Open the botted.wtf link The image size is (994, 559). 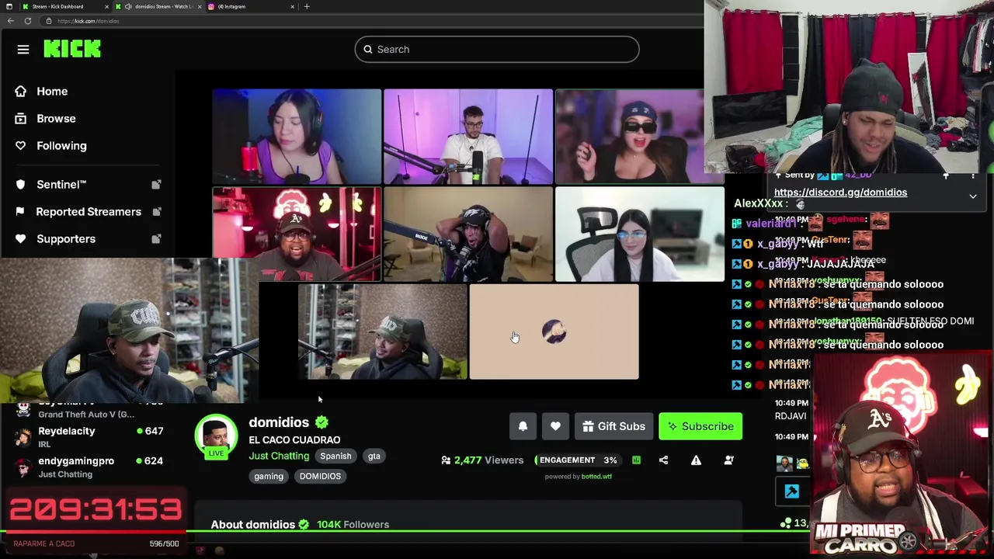[x=596, y=477]
